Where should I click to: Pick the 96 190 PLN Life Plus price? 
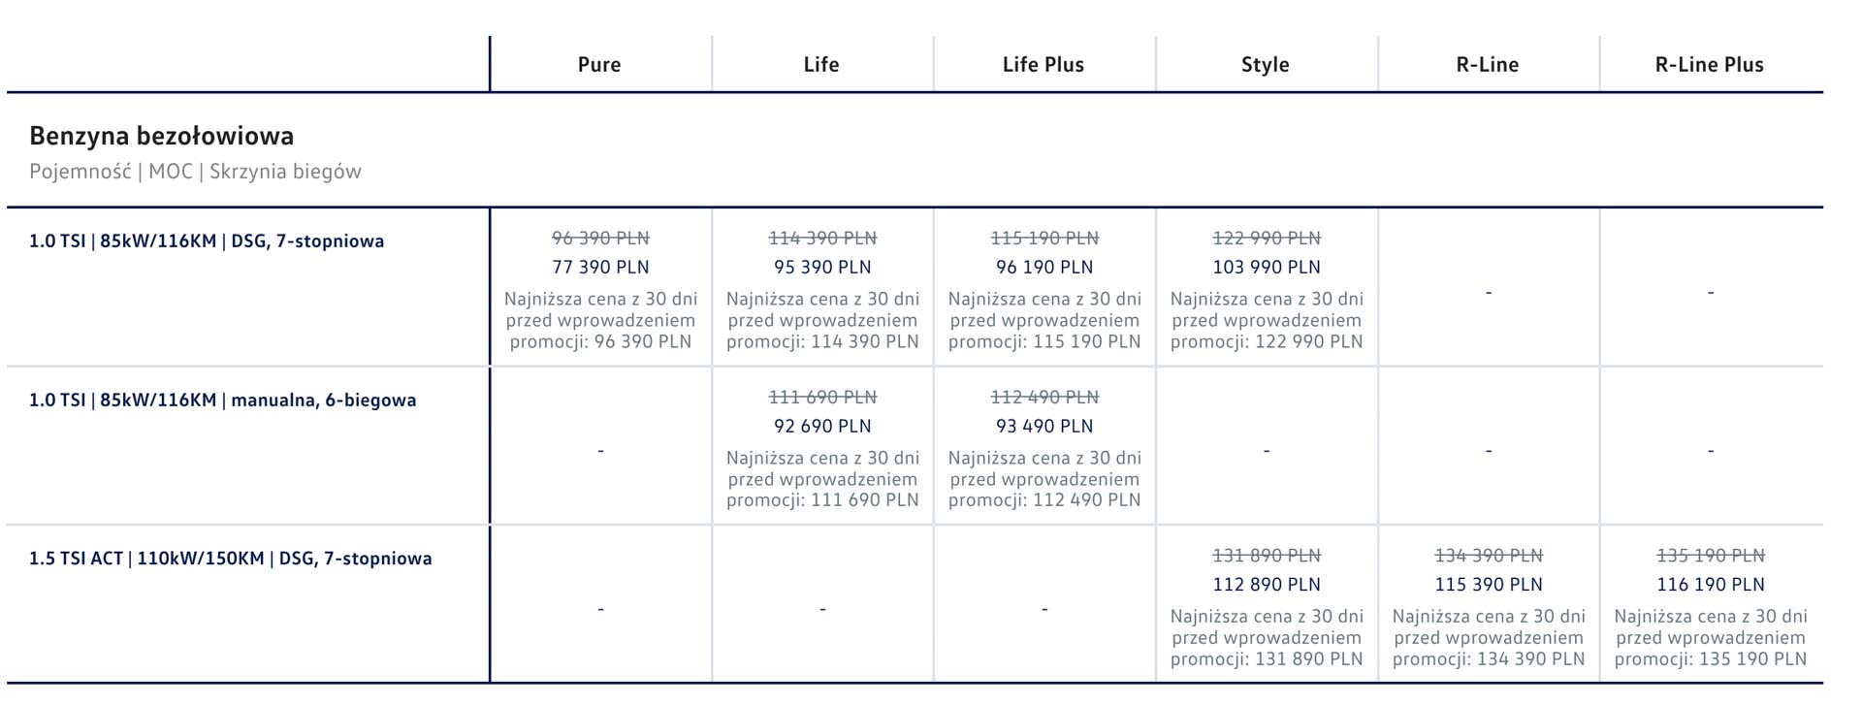tap(1044, 267)
